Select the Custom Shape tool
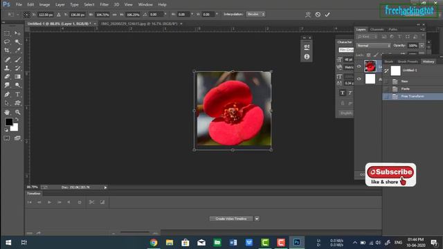 coord(17,103)
